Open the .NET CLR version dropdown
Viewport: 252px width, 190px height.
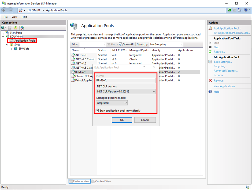pyautogui.click(x=126, y=92)
